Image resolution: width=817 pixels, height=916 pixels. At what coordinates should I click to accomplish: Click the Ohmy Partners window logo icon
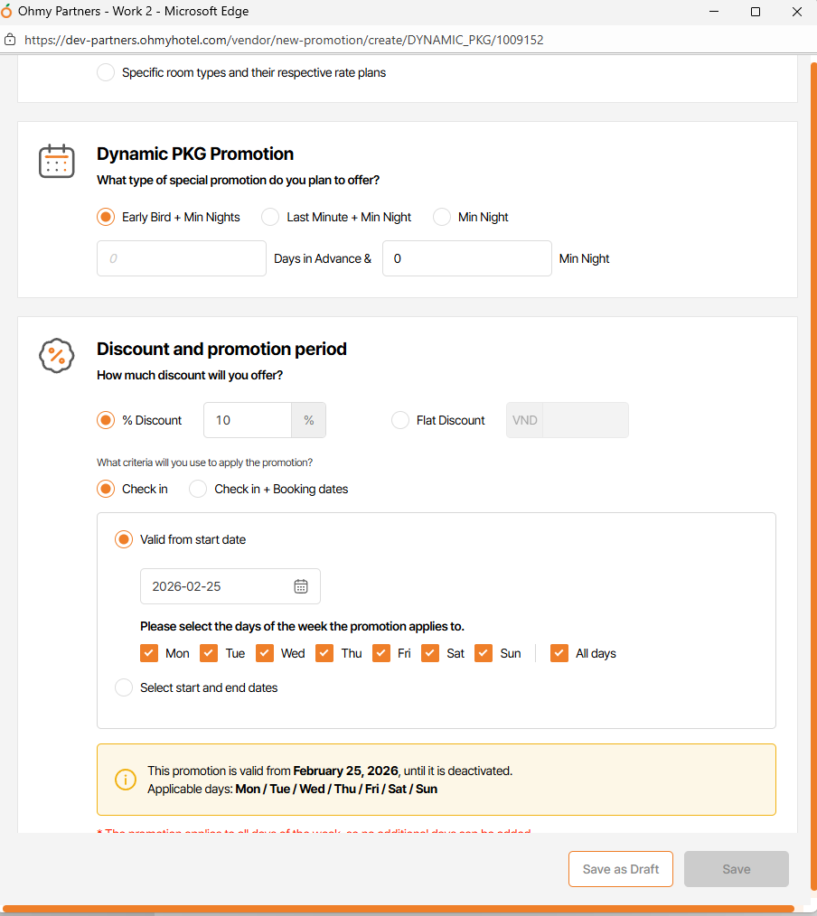[x=8, y=12]
